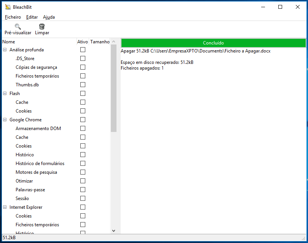Select the Sessão row label

(22, 199)
